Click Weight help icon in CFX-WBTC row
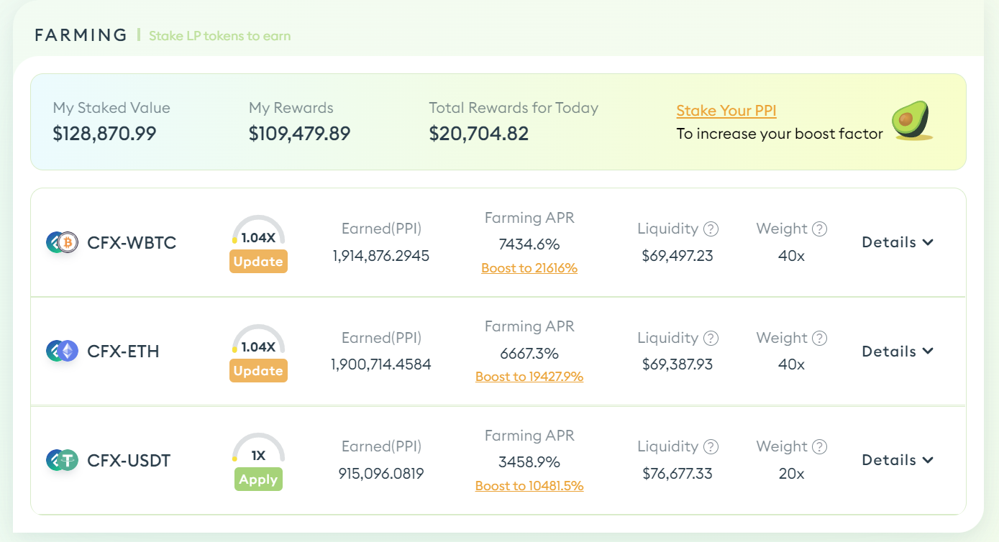The height and width of the screenshot is (542, 999). [x=819, y=229]
